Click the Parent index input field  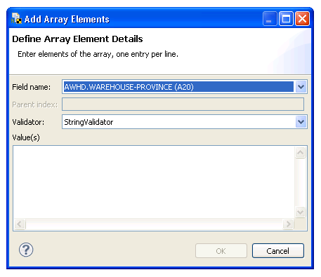183,104
